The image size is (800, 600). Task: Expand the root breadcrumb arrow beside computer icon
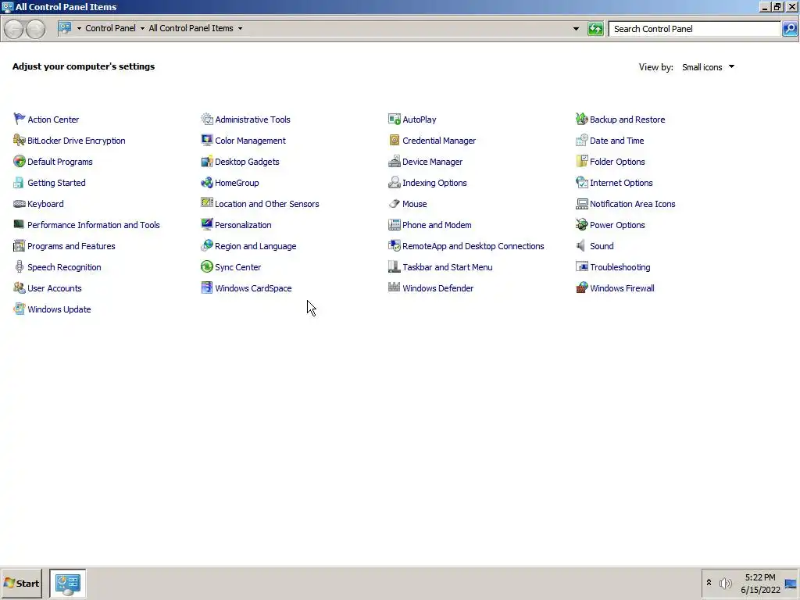click(79, 29)
